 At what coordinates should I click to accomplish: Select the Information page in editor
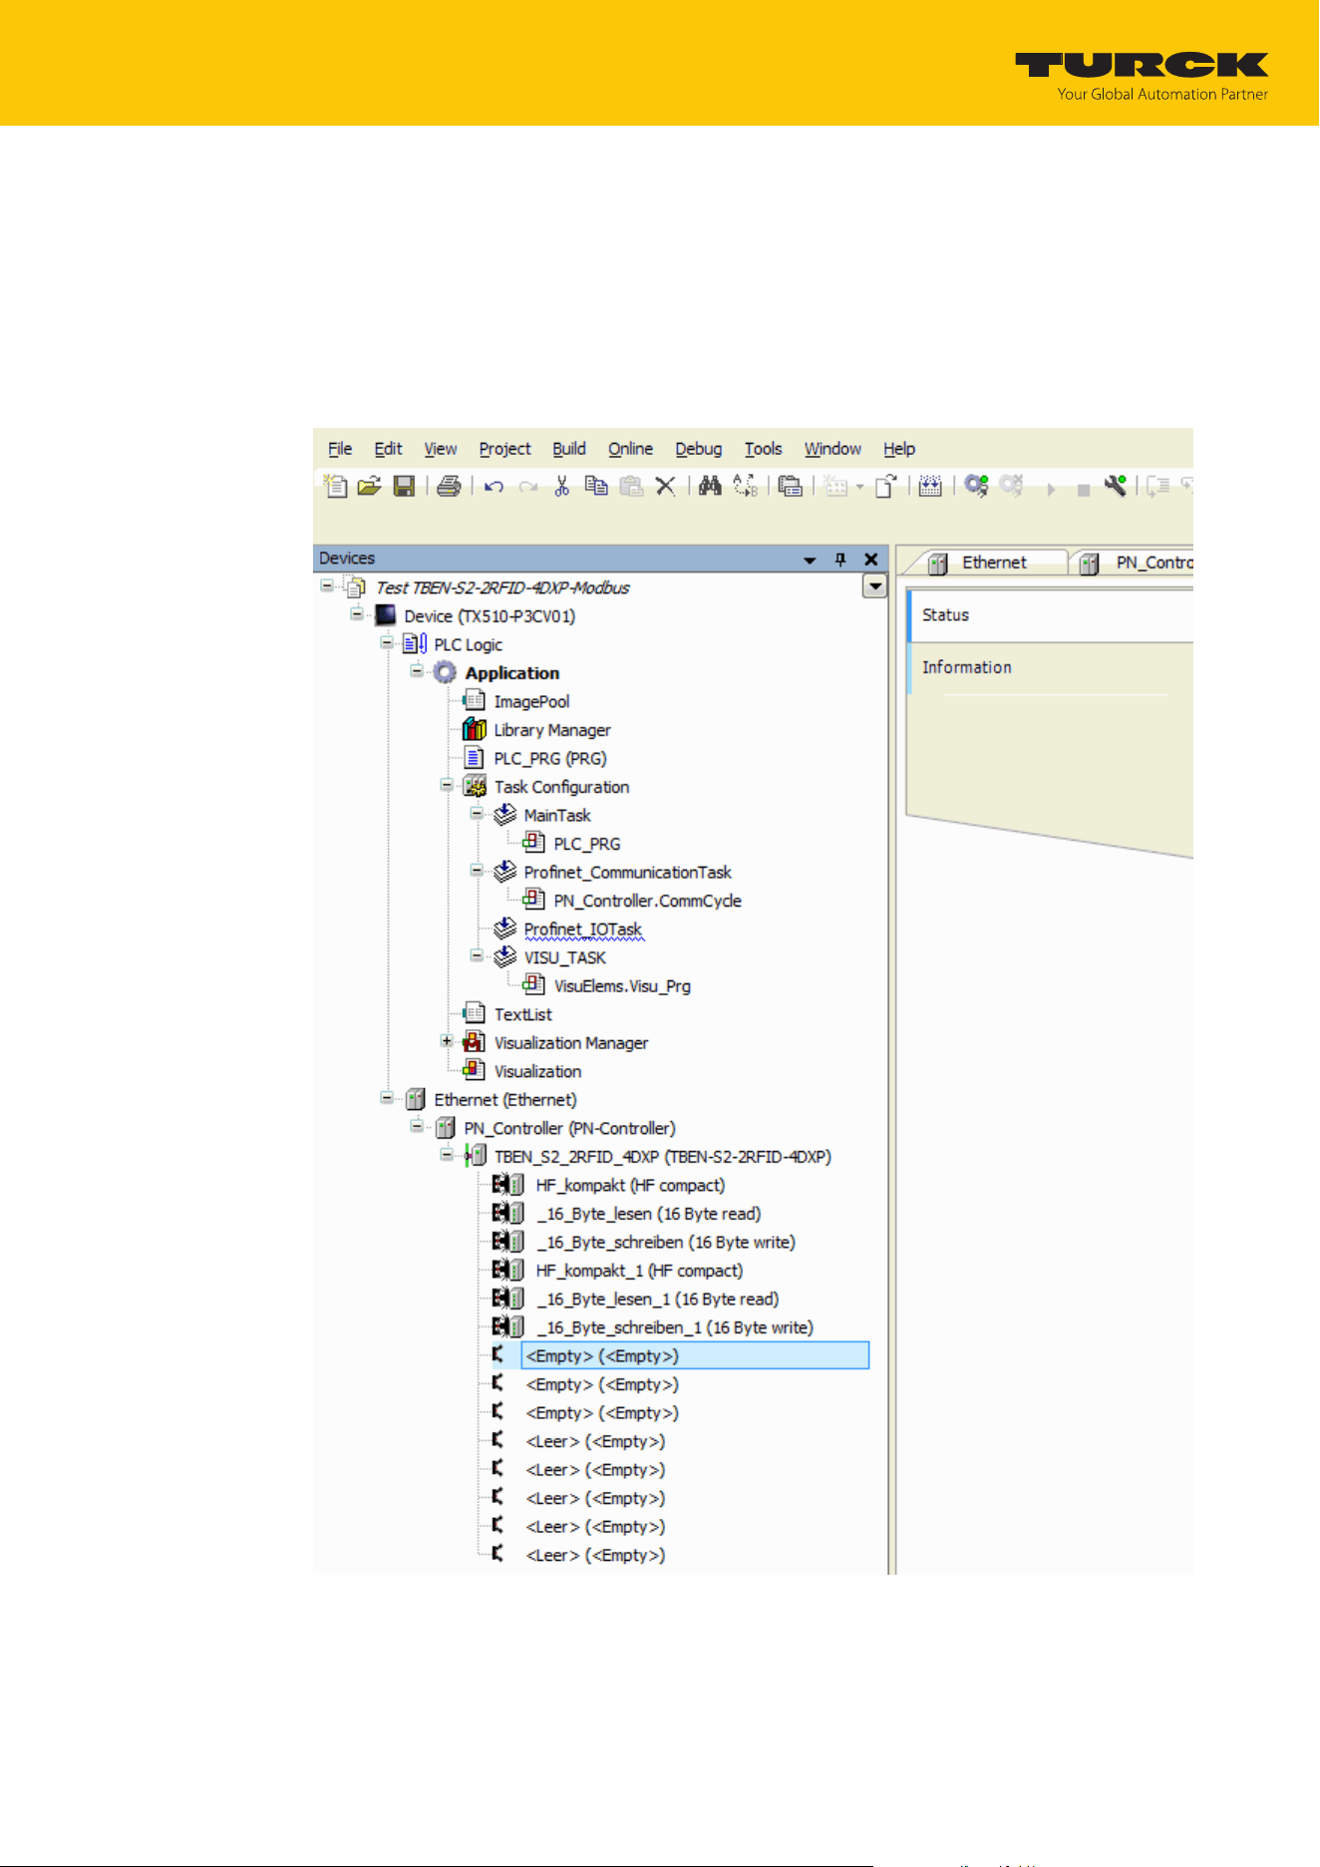pos(1051,667)
